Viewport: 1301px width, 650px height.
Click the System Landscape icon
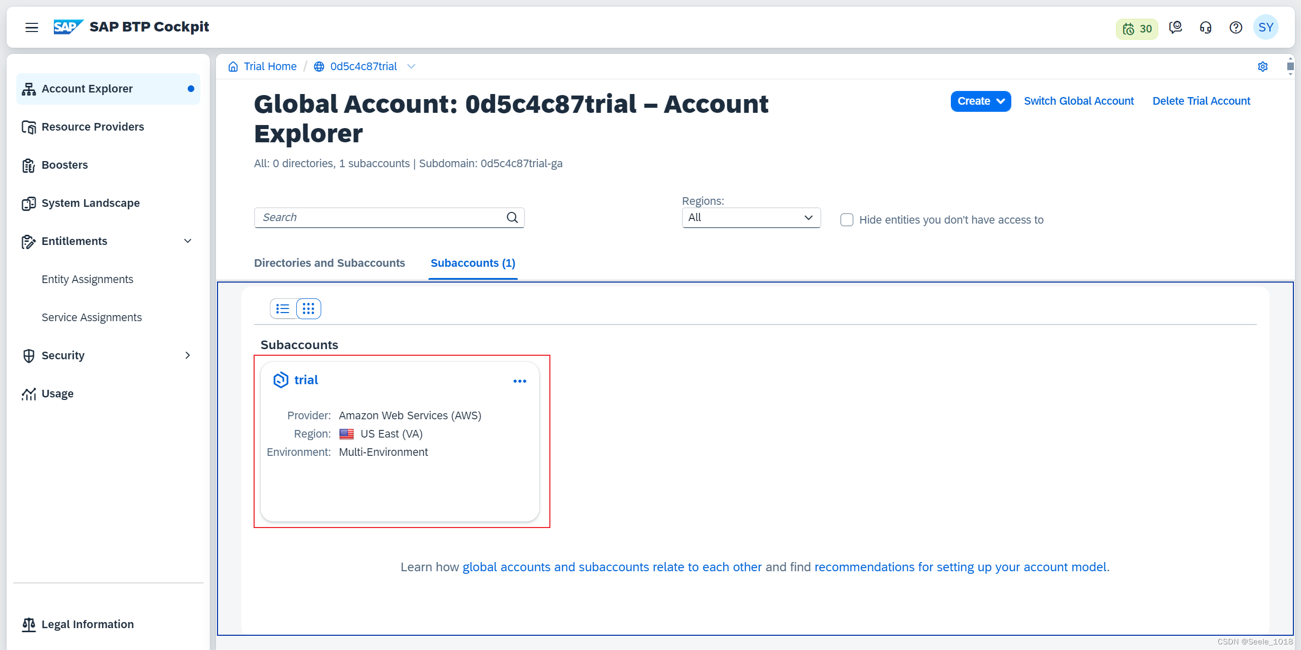point(29,203)
